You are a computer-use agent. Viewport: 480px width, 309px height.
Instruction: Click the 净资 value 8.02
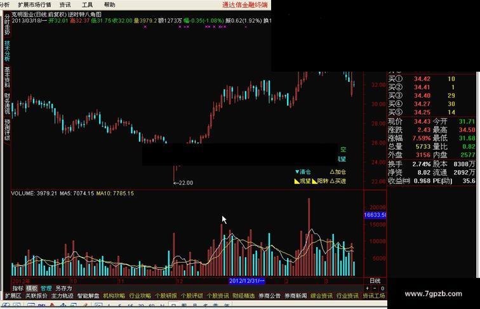click(424, 173)
